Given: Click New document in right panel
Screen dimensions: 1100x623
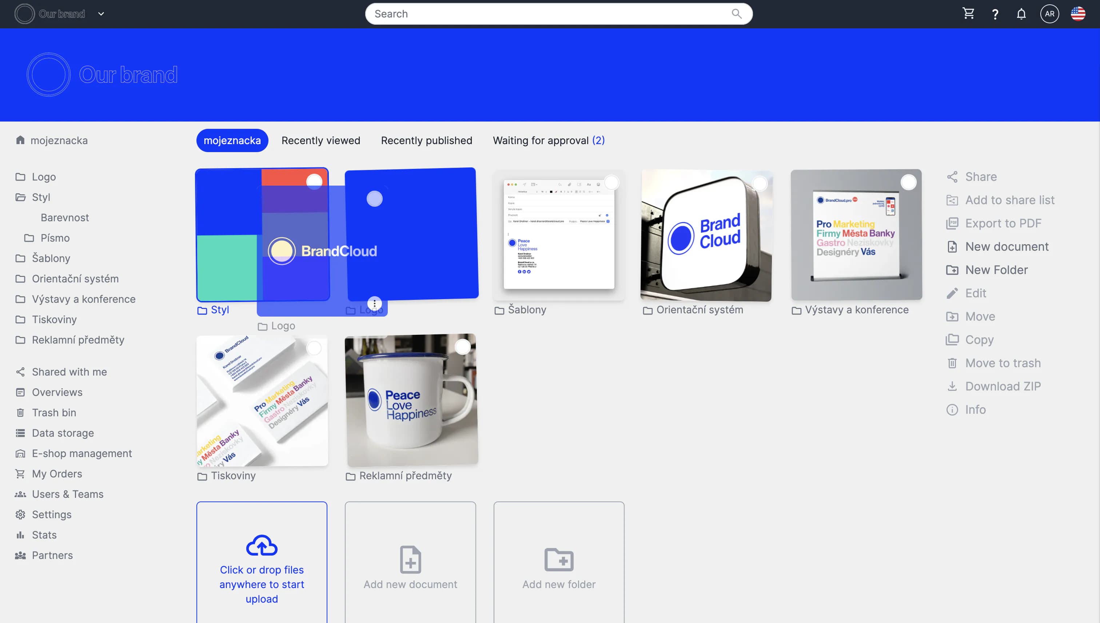Looking at the screenshot, I should tap(1007, 246).
